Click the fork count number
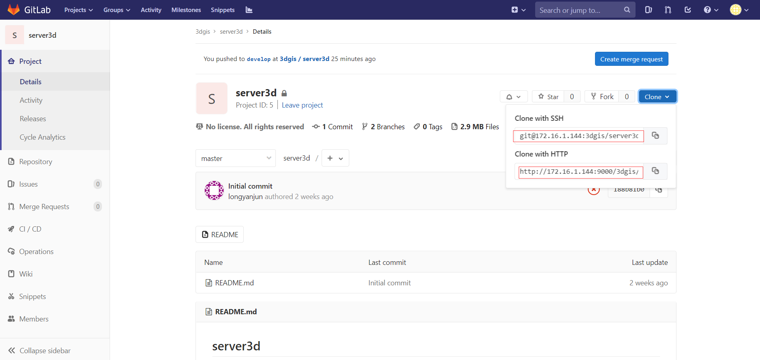The width and height of the screenshot is (760, 360). (627, 97)
